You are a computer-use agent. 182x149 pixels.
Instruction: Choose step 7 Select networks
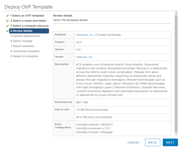click(22, 46)
